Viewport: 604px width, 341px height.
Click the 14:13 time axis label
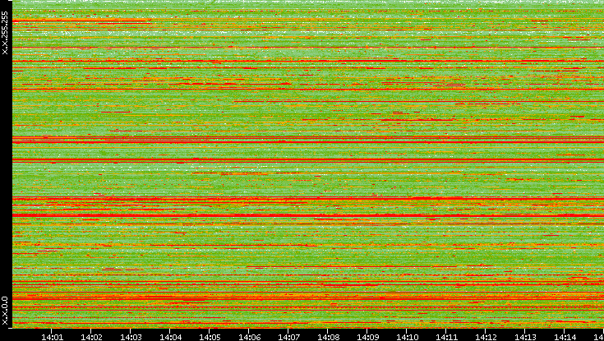[x=525, y=338]
